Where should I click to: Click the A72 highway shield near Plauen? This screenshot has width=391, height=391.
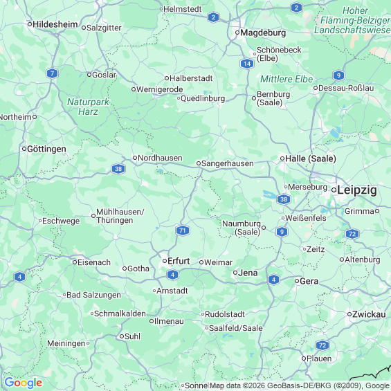click(322, 345)
